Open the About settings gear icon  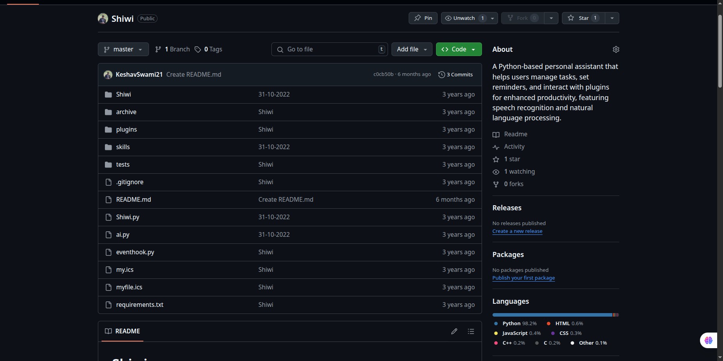click(x=616, y=49)
